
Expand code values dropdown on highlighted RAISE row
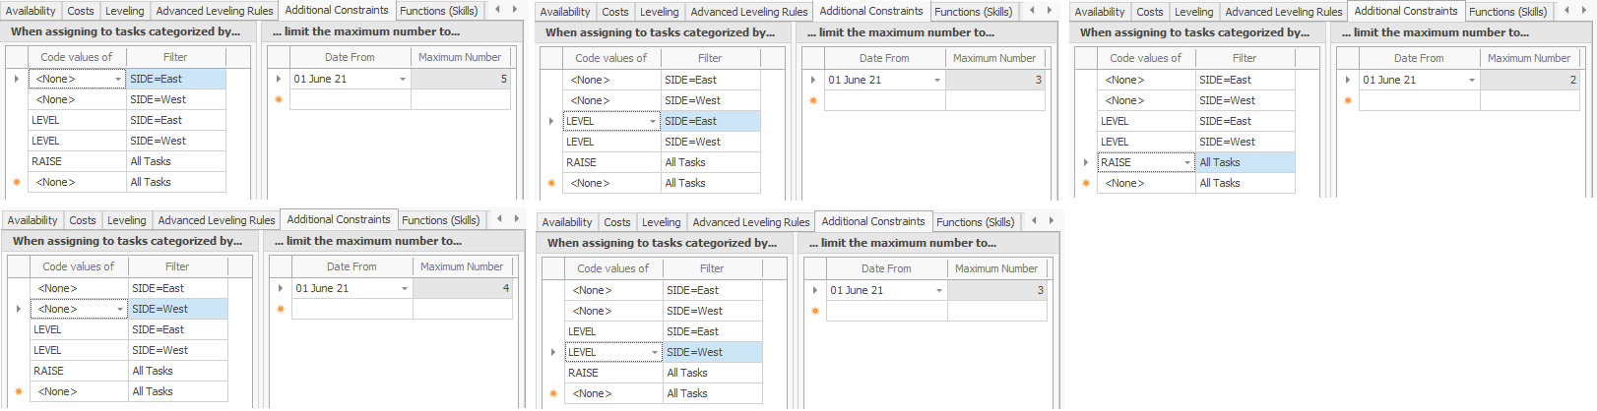click(x=1187, y=162)
